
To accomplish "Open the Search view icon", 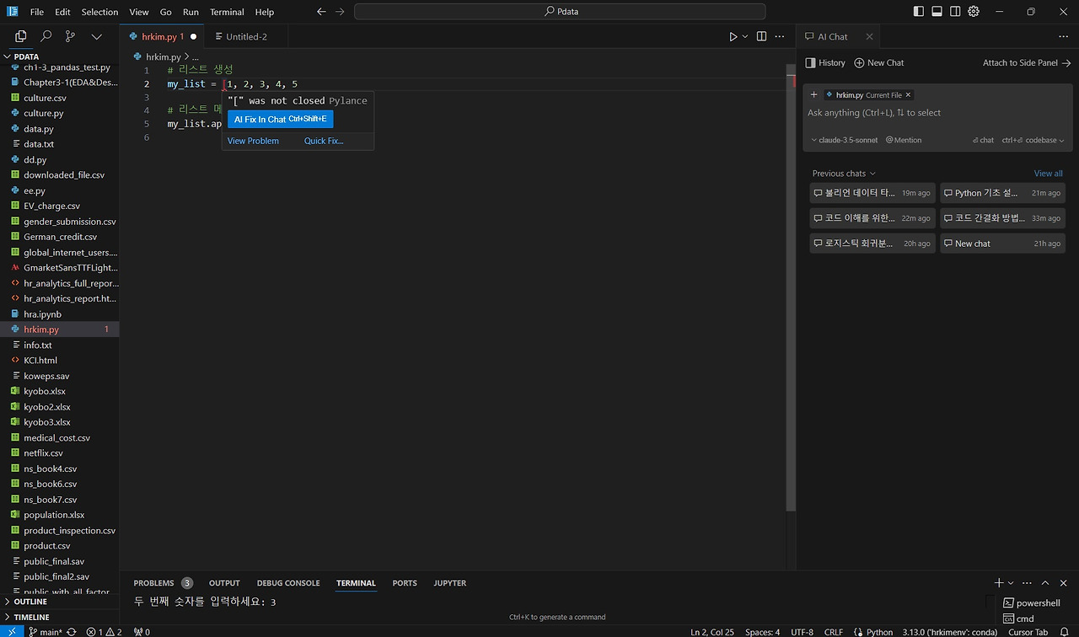I will tap(46, 36).
